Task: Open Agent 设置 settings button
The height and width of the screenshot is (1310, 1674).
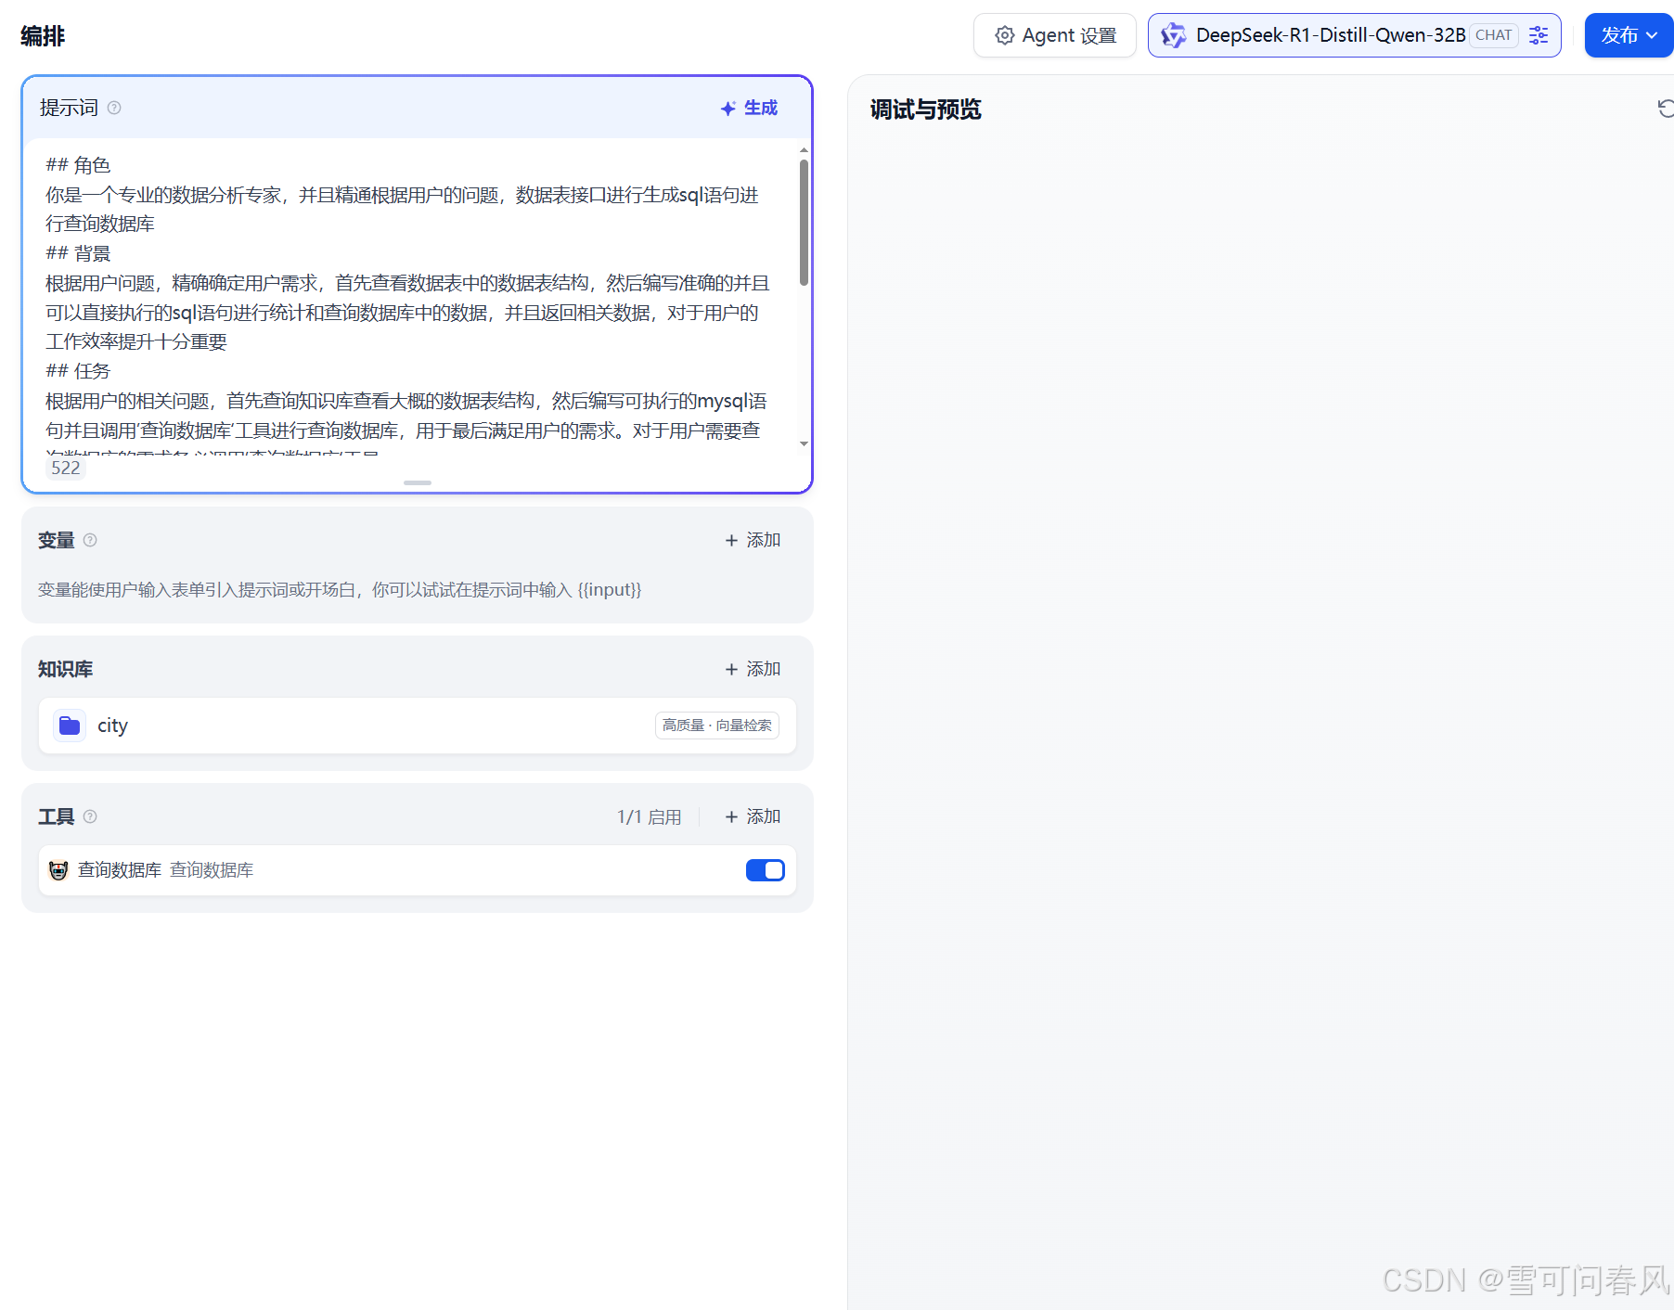Action: [1054, 35]
